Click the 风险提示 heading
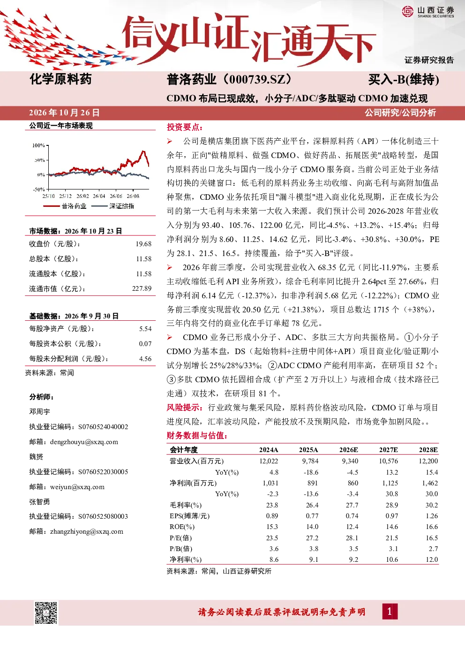The height and width of the screenshot is (658, 465). tap(185, 408)
